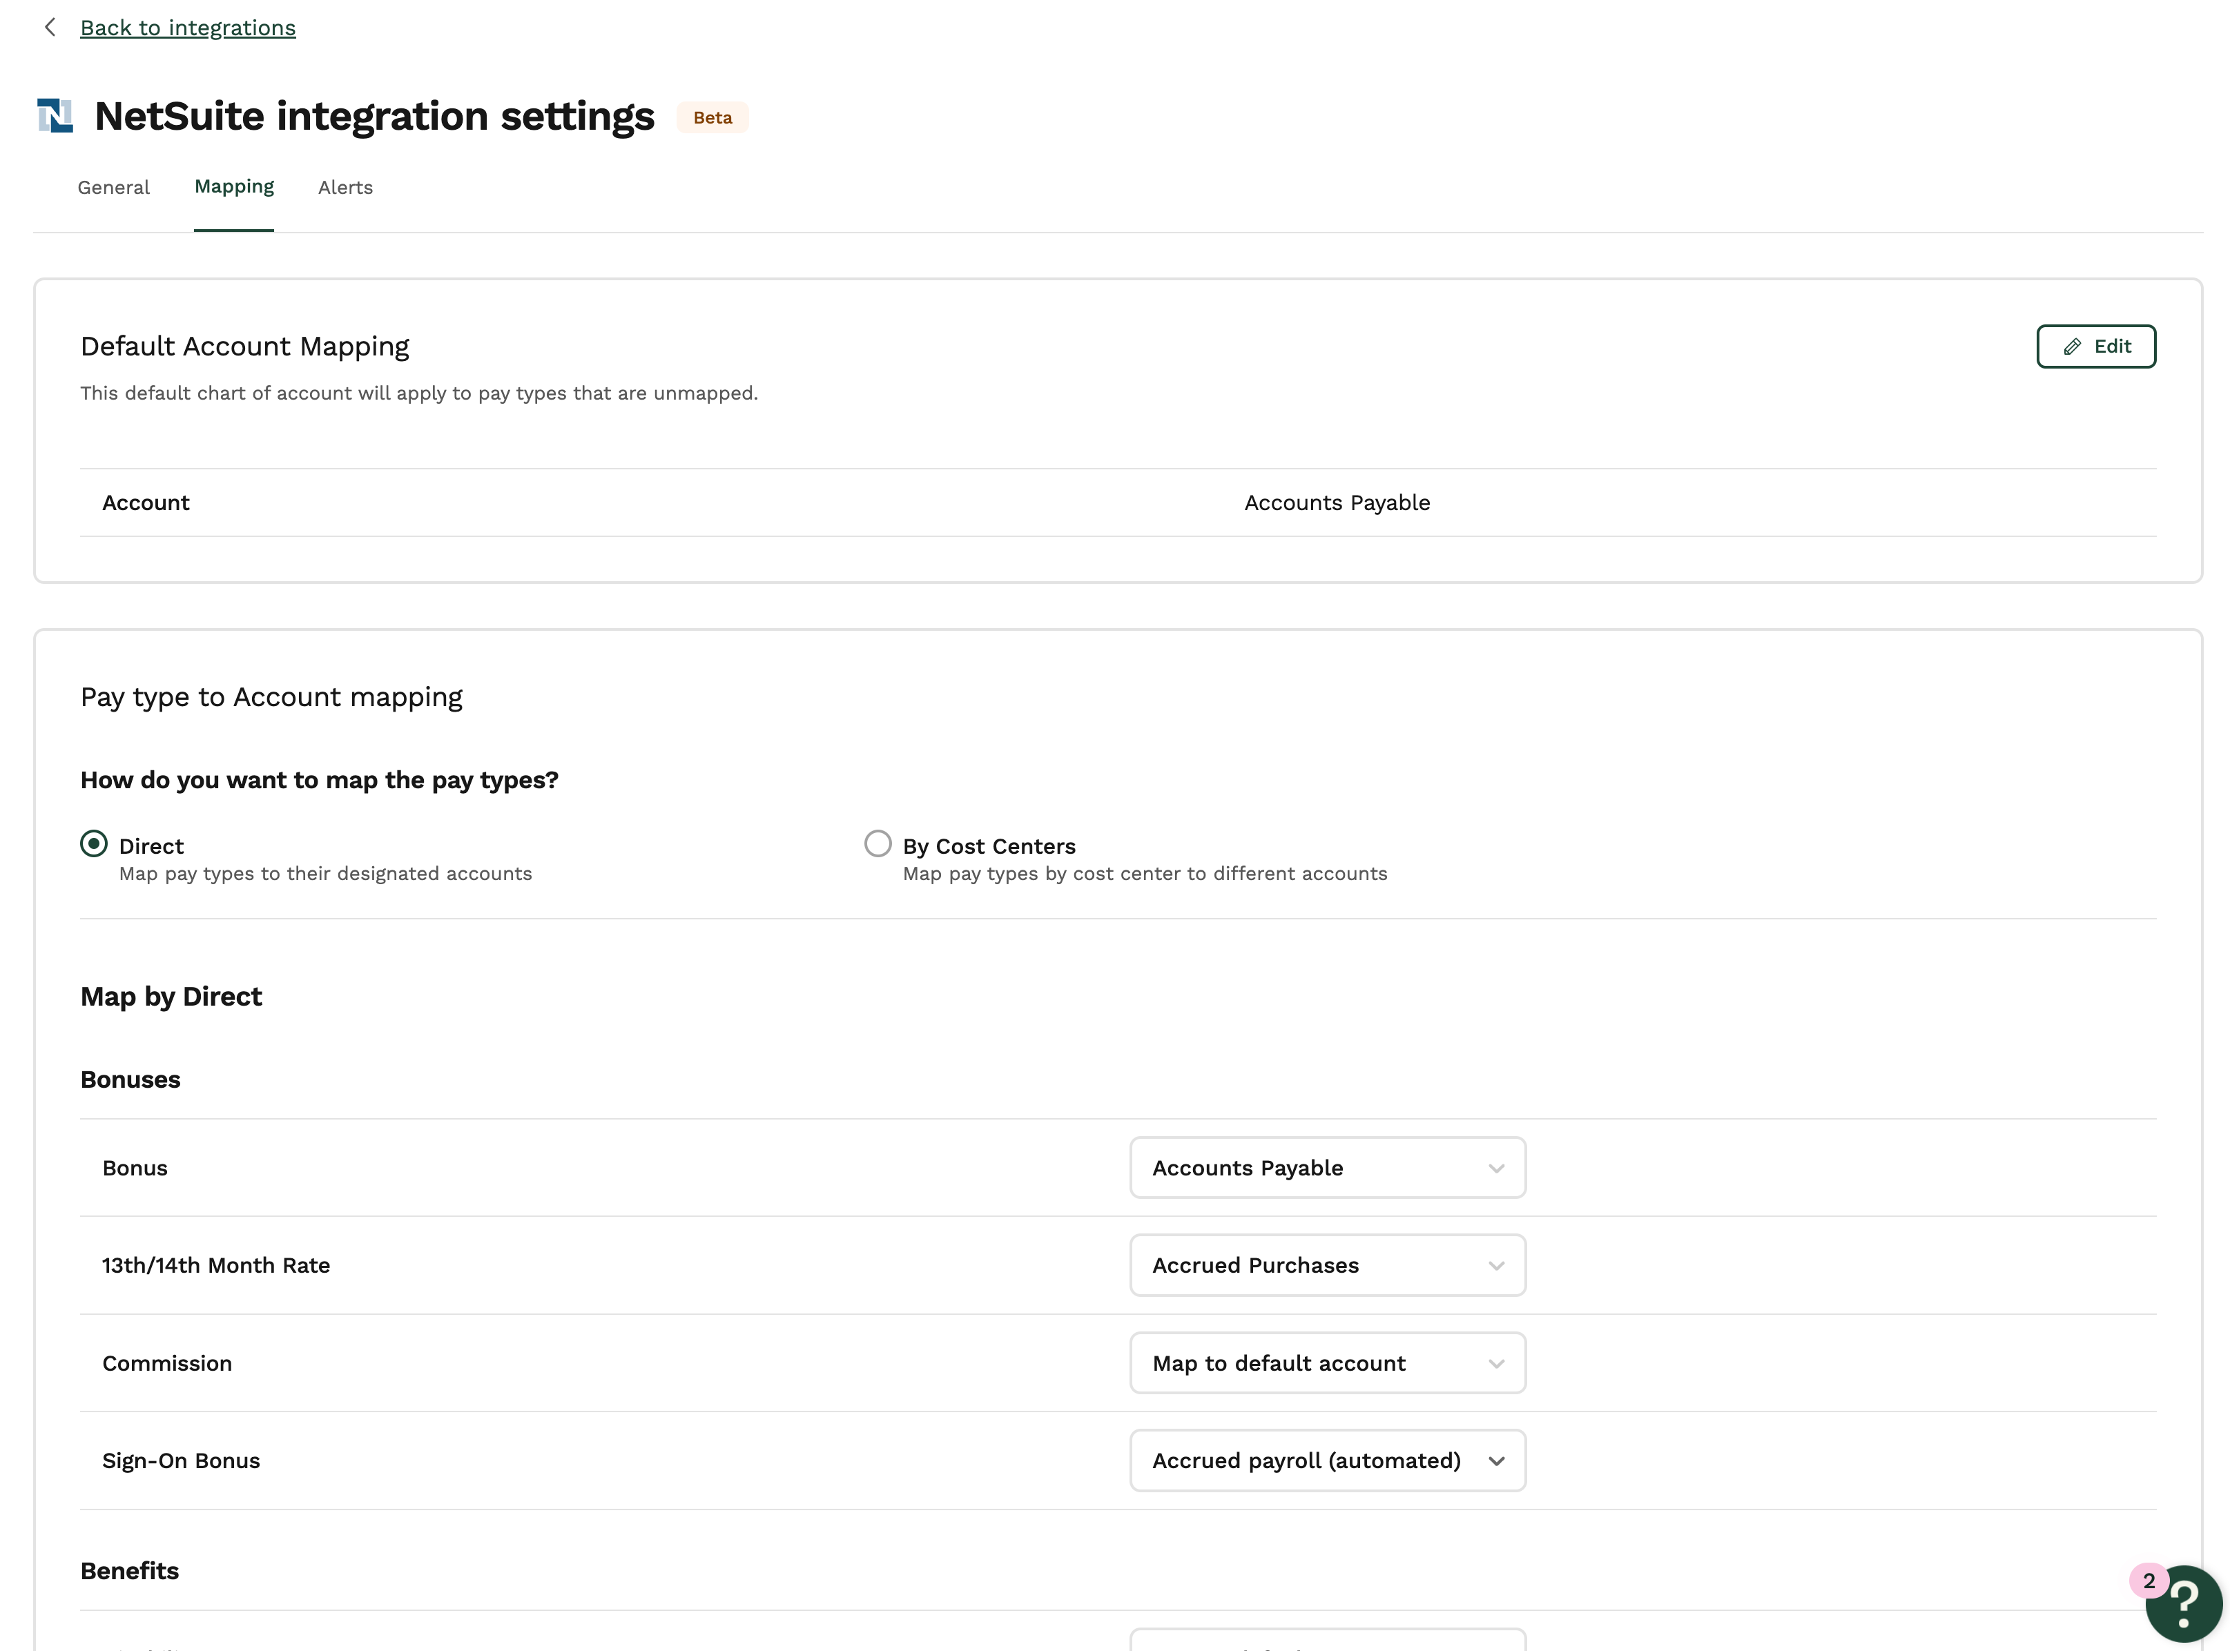
Task: Click Back to integrations link
Action: [x=188, y=28]
